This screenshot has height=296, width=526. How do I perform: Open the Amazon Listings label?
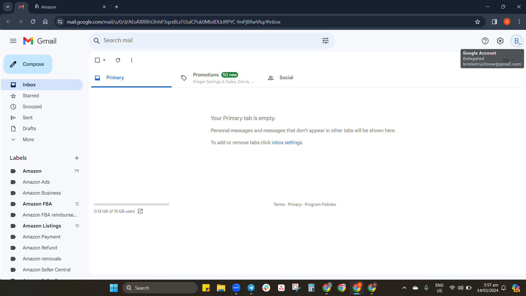point(42,226)
